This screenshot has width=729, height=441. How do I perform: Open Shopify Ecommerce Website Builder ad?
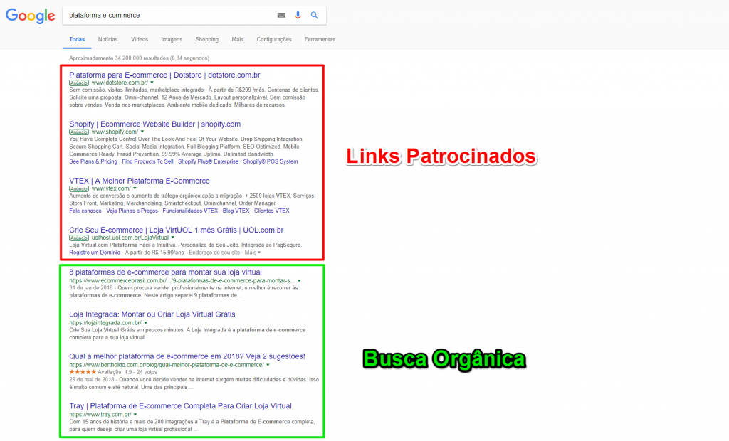[x=154, y=124]
